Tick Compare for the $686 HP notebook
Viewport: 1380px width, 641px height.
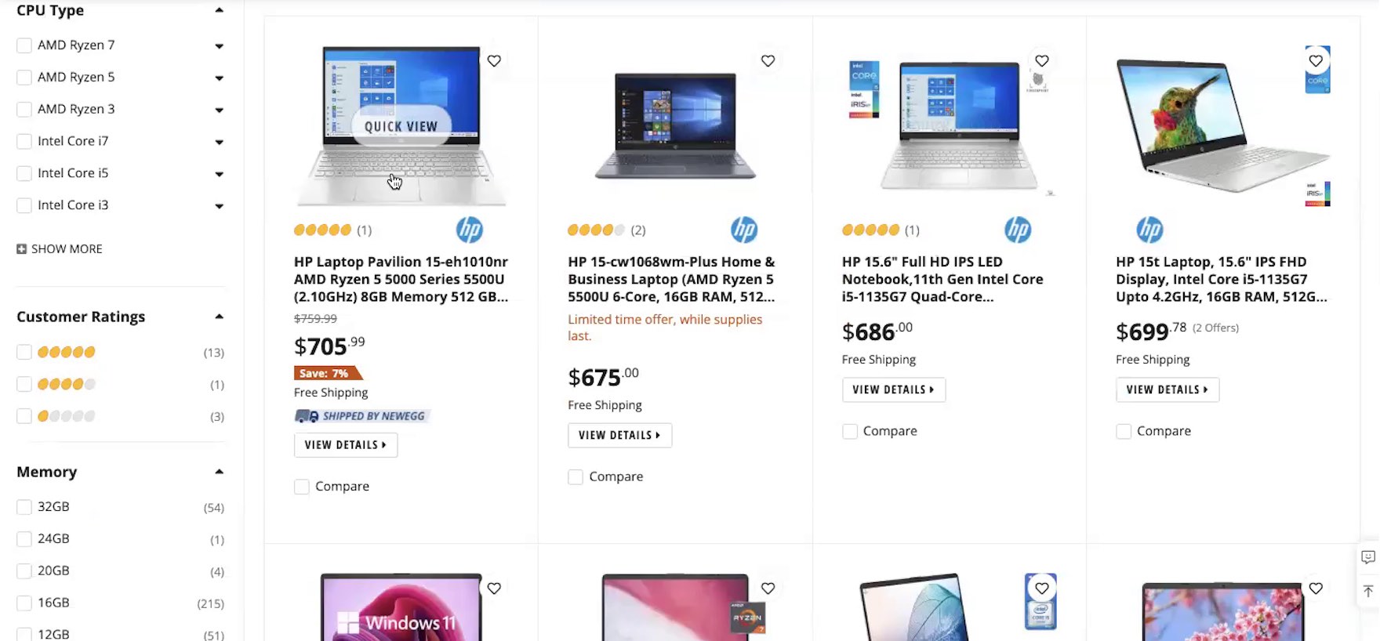click(849, 431)
